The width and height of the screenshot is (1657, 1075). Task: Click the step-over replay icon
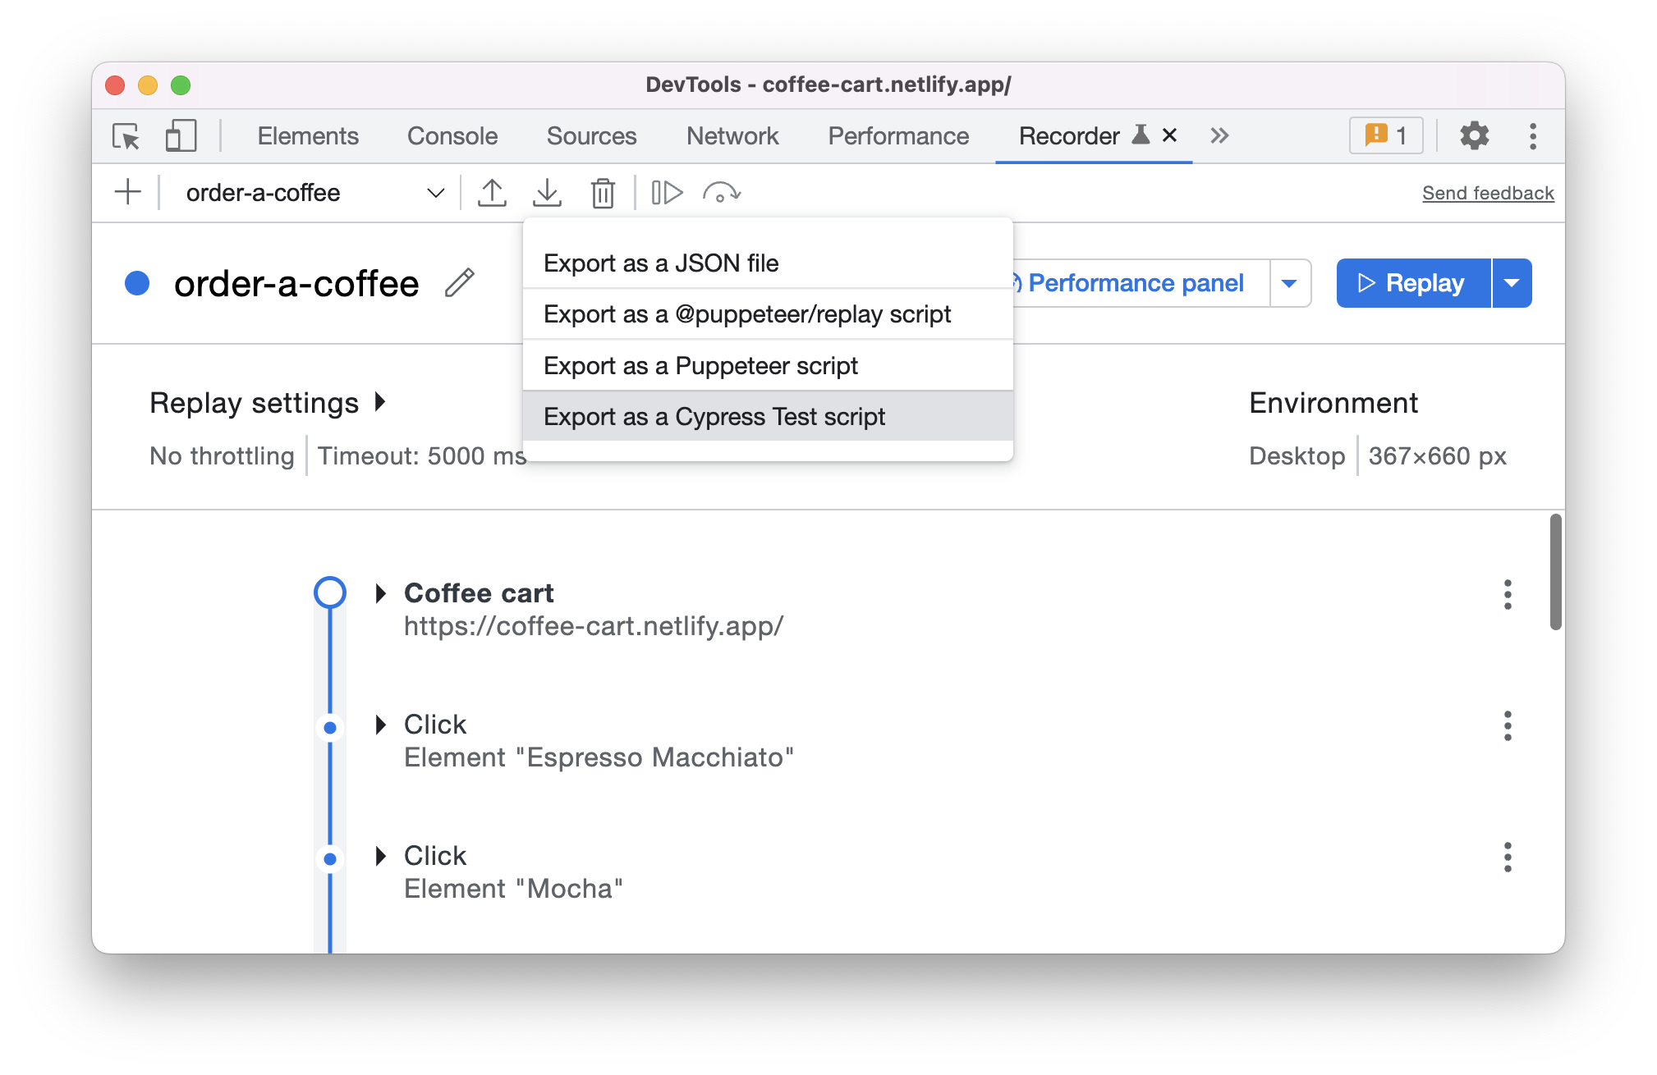[x=722, y=193]
